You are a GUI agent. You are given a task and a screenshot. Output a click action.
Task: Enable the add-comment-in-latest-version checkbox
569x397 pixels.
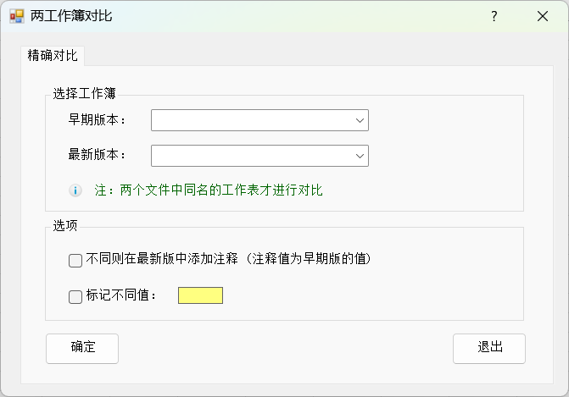point(75,261)
